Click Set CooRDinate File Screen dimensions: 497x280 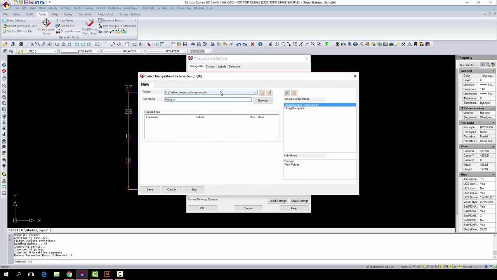pyautogui.click(x=17, y=31)
